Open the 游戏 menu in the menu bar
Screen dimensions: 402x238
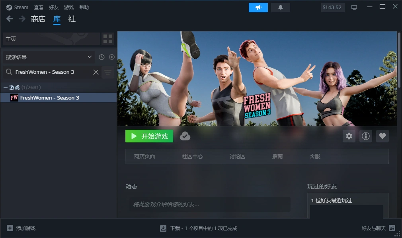tap(69, 8)
